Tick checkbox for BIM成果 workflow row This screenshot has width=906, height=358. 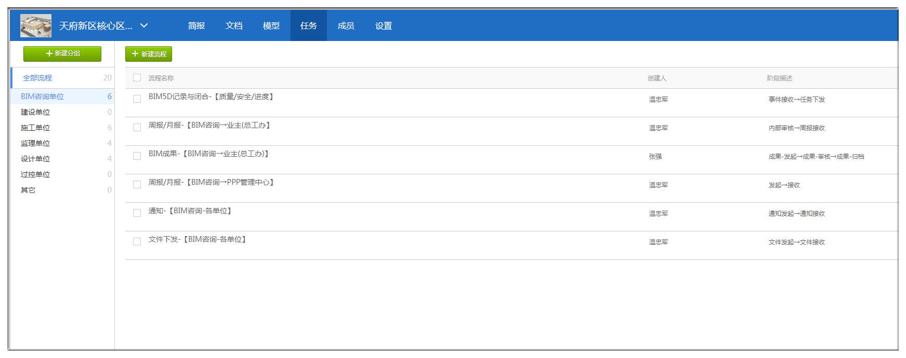coord(137,156)
